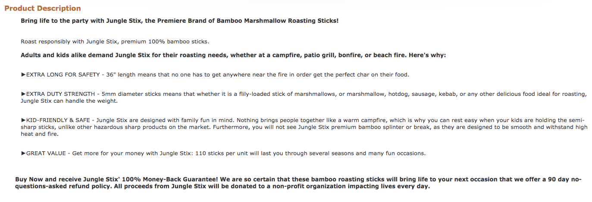Viewport: 592px width, 202px height.
Task: Click the 'EXTRA DUTY STRENGTH' text
Action: [x=61, y=94]
